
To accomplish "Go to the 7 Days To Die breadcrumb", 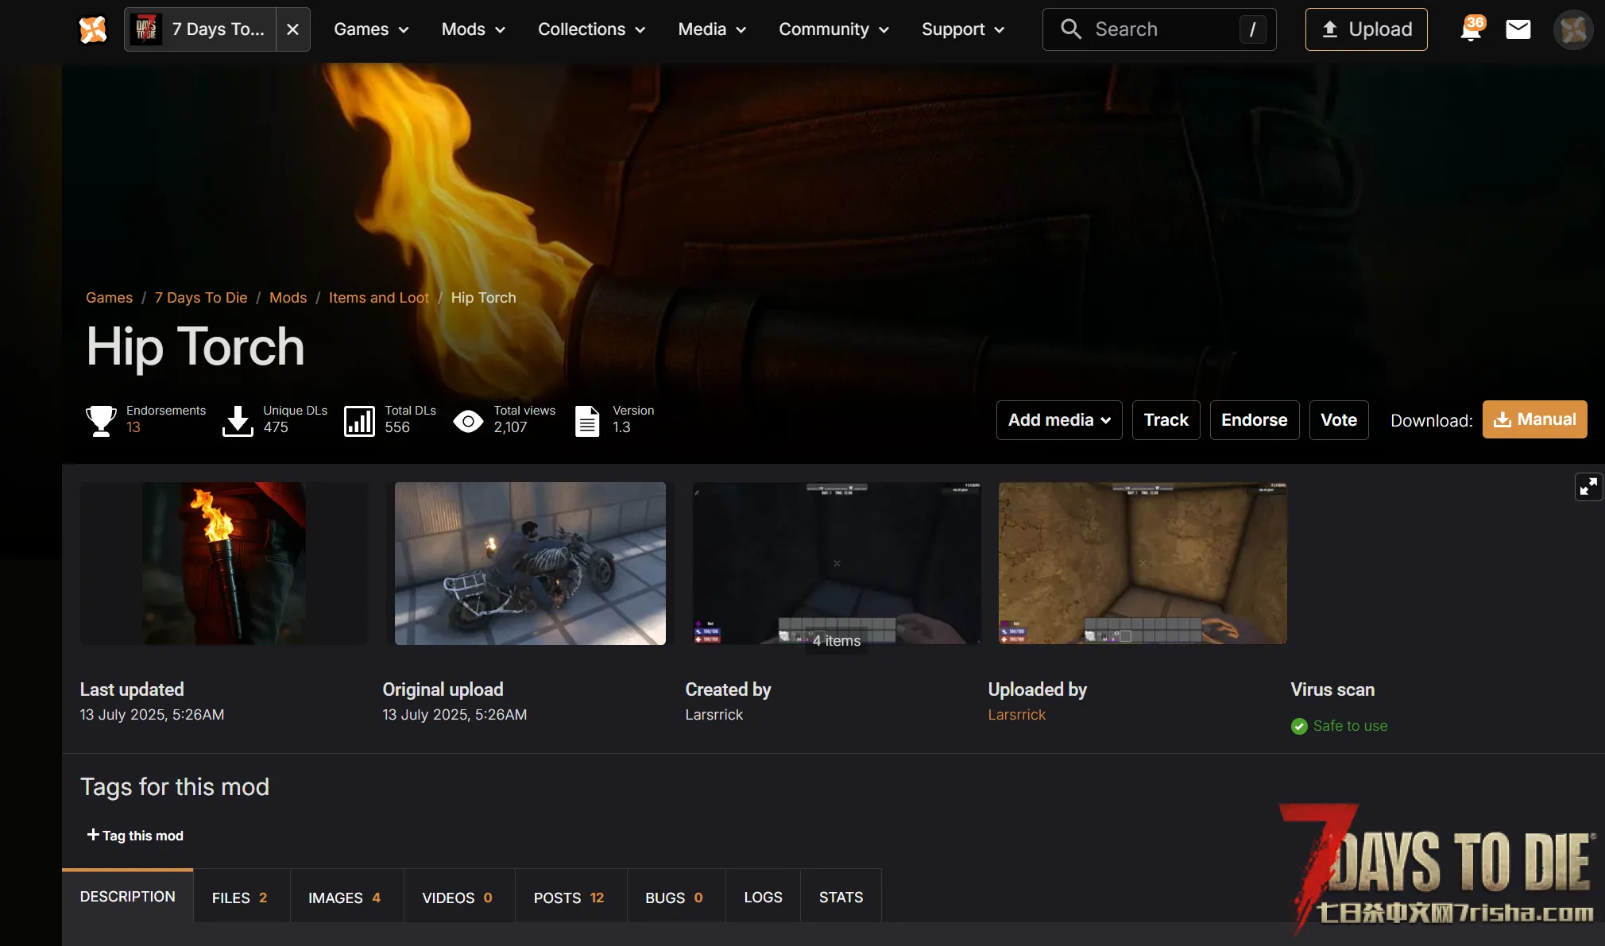I will click(x=201, y=298).
